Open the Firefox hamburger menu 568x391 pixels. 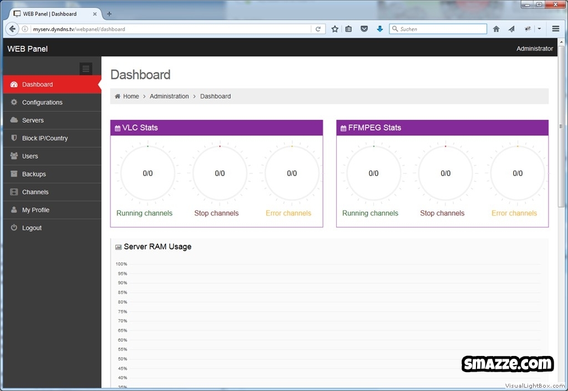pyautogui.click(x=556, y=29)
